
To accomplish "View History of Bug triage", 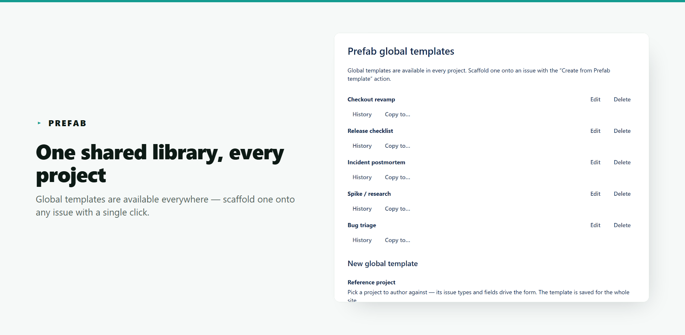I will point(362,240).
